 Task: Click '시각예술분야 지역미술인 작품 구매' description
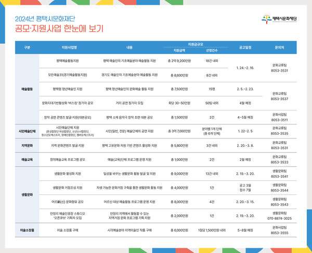[x=129, y=230]
